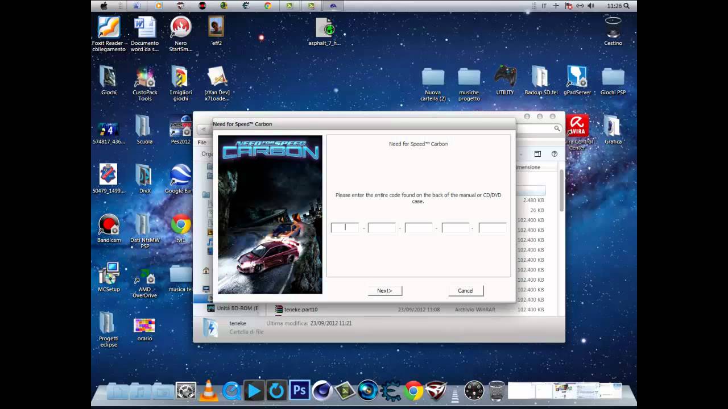Image resolution: width=728 pixels, height=409 pixels.
Task: Click the 26 KB size cell
Action: (537, 210)
